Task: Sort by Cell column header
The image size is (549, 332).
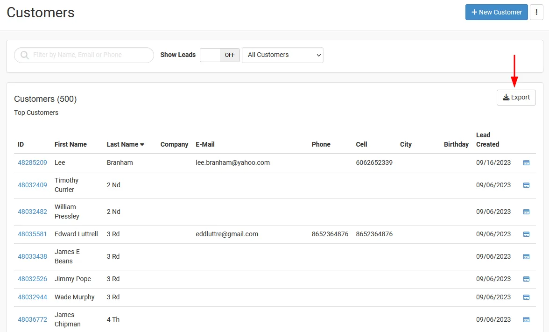Action: click(361, 144)
